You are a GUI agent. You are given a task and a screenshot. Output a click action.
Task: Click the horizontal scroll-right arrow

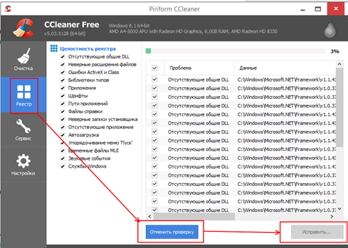pos(332,217)
